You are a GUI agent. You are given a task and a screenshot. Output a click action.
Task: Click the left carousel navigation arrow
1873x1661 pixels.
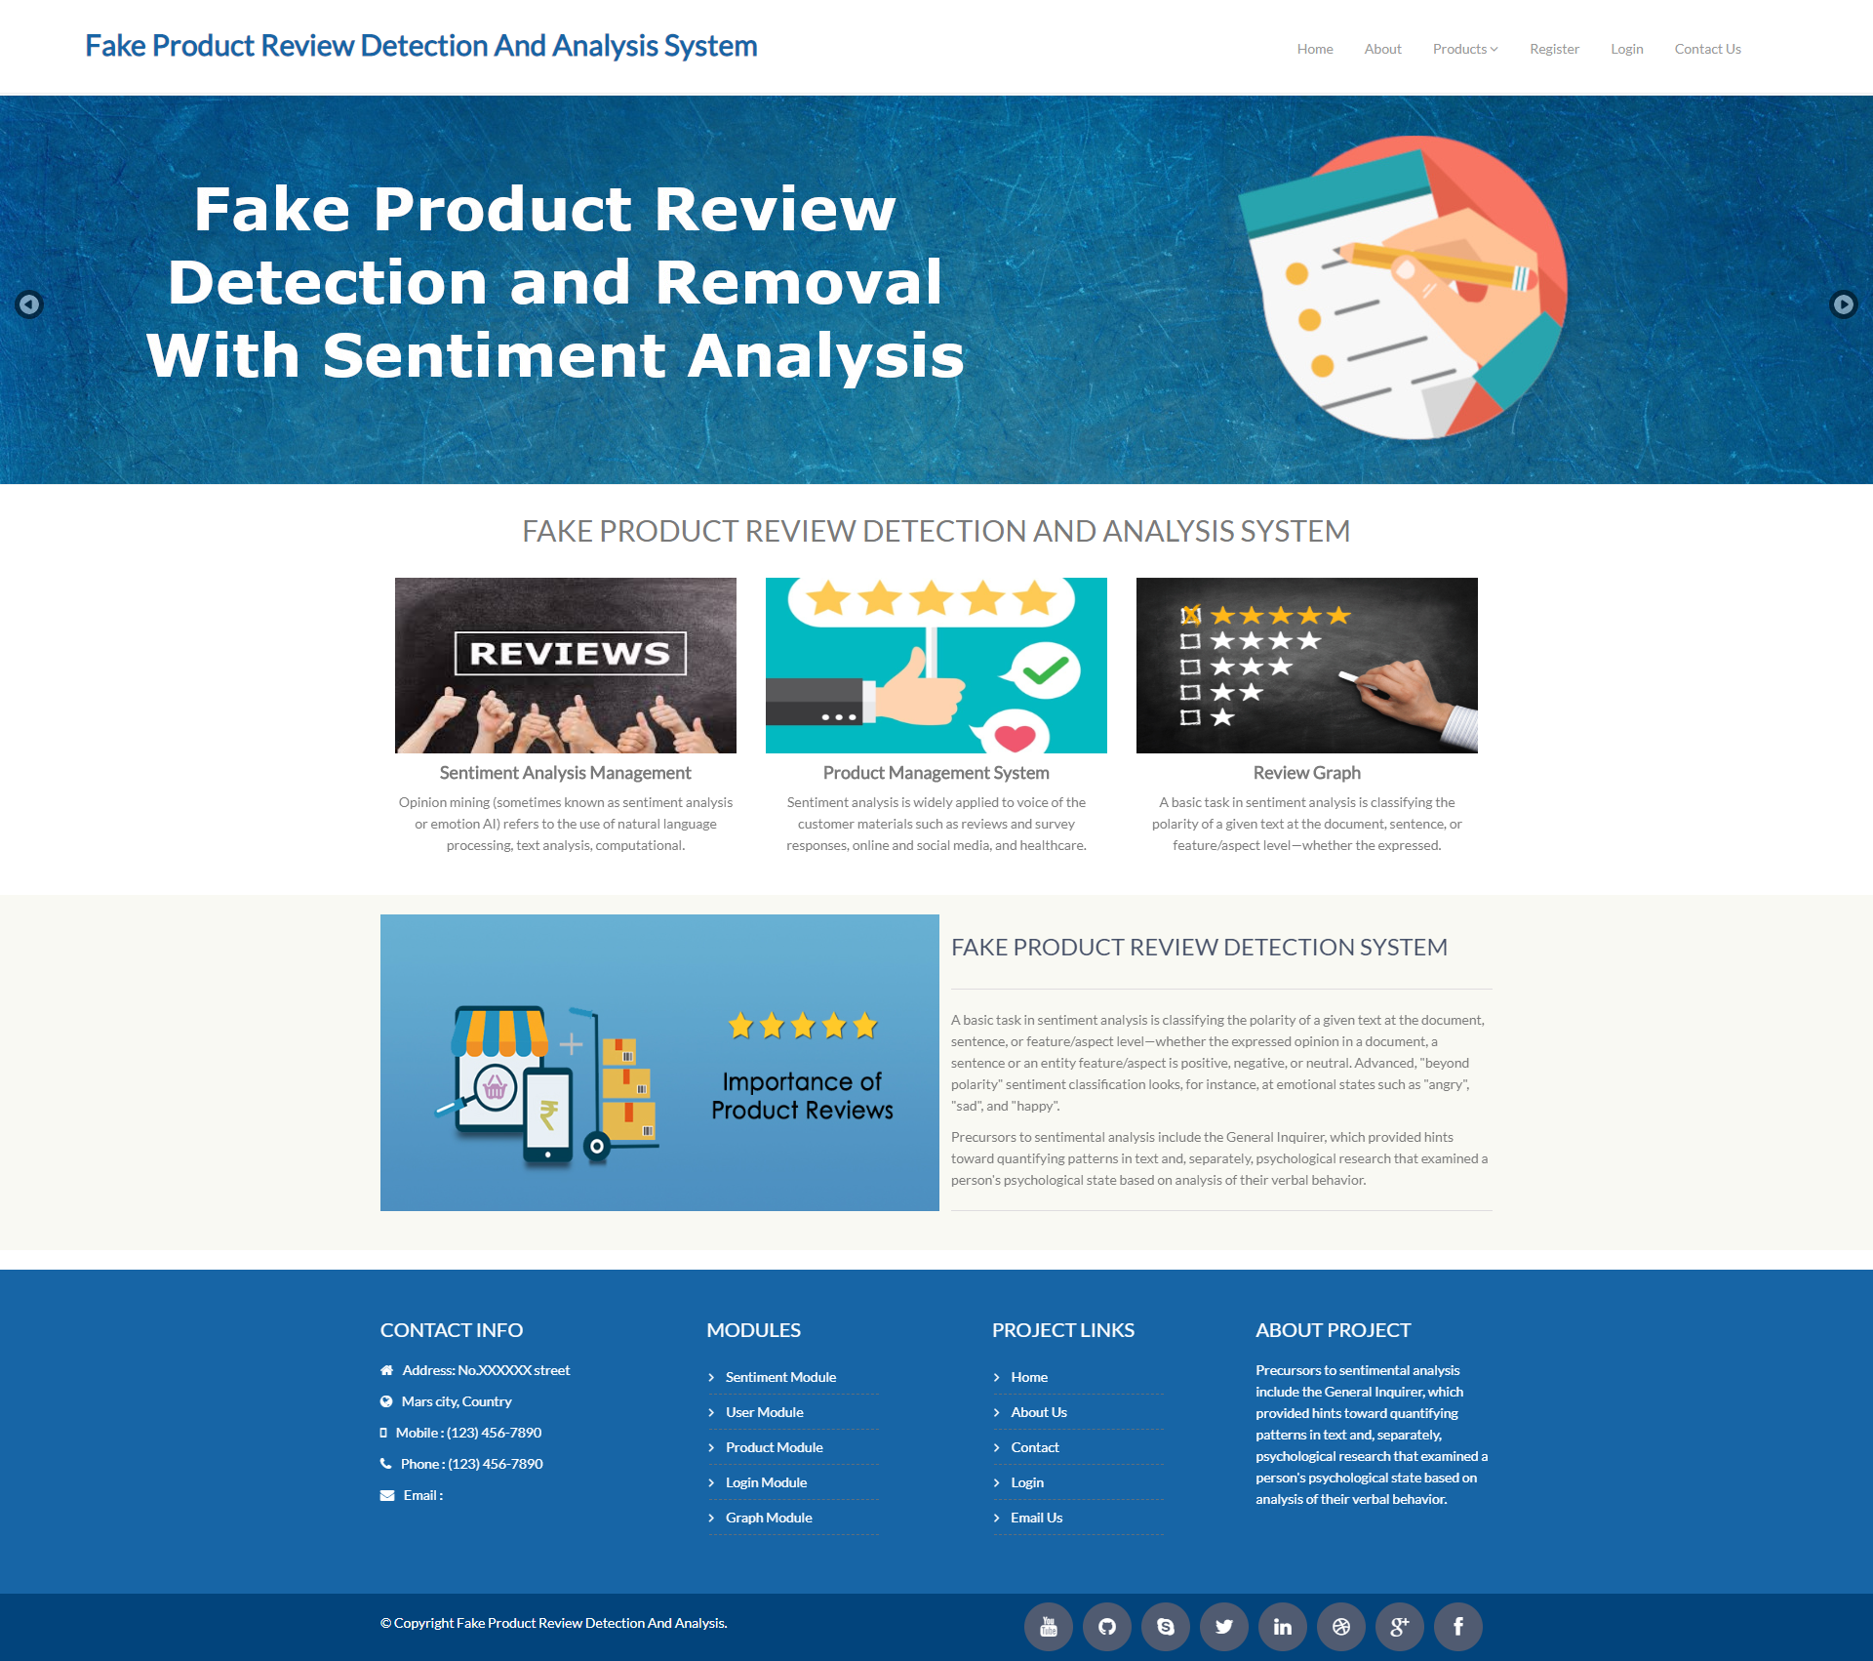27,304
